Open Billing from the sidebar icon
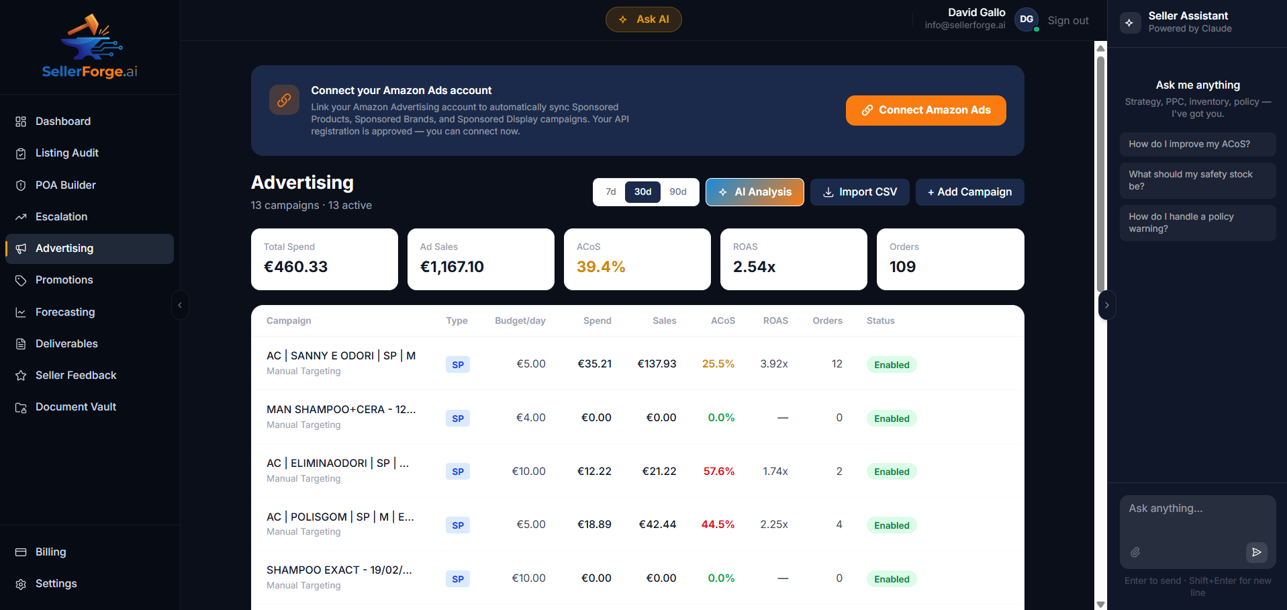Viewport: 1287px width, 610px height. [21, 552]
